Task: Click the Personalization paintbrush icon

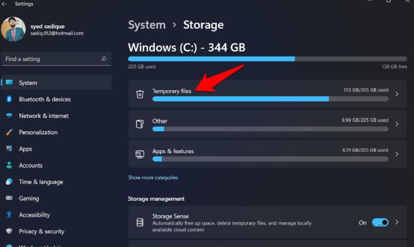Action: point(9,133)
